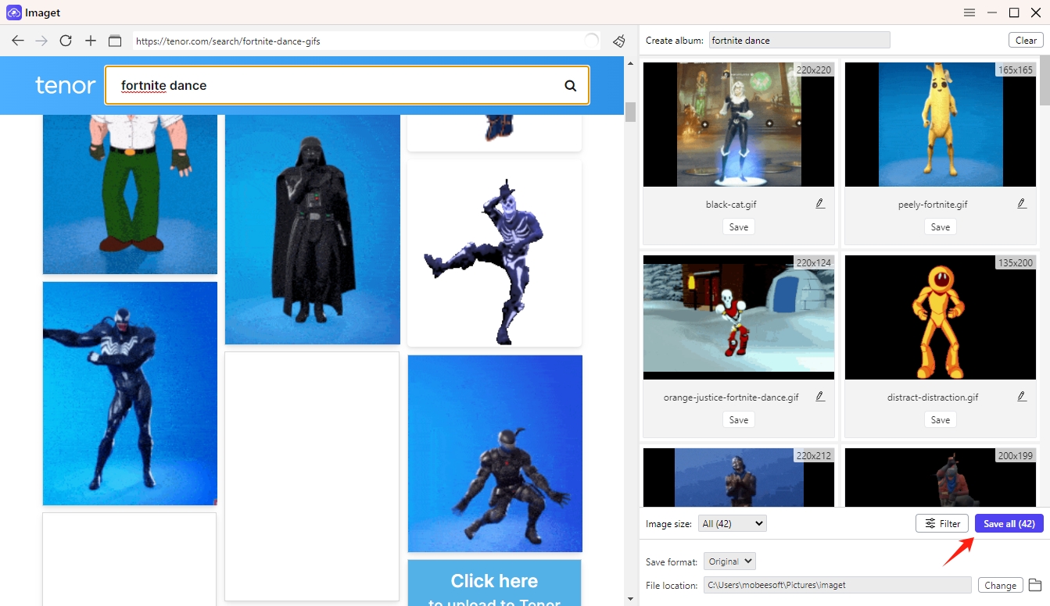1050x606 pixels.
Task: Edit the name of distract-distraction.gif
Action: [1022, 397]
